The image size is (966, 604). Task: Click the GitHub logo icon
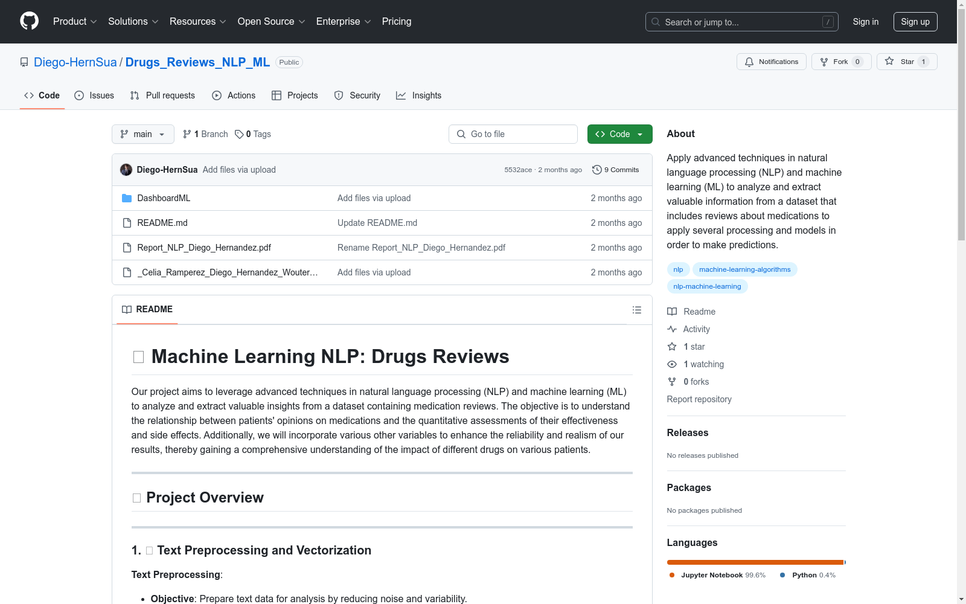29,21
